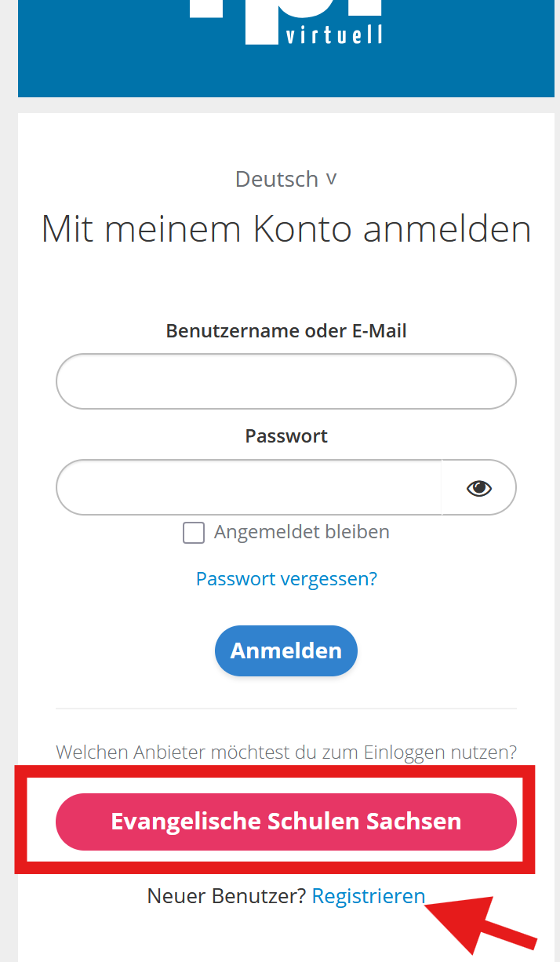560x962 pixels.
Task: Focus the Benutzername oder E-Mail field
Action: (286, 381)
